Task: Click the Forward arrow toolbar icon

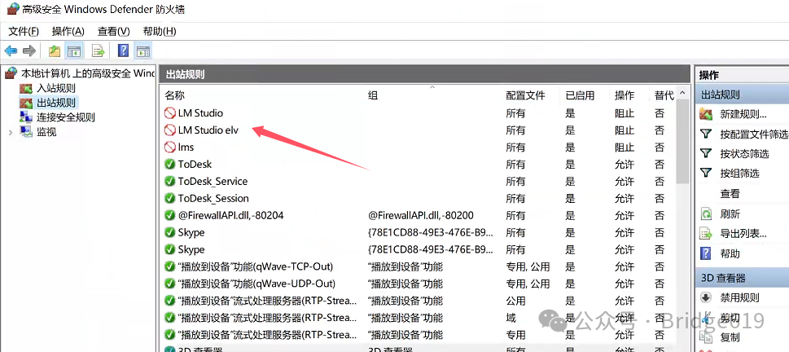Action: pyautogui.click(x=29, y=51)
